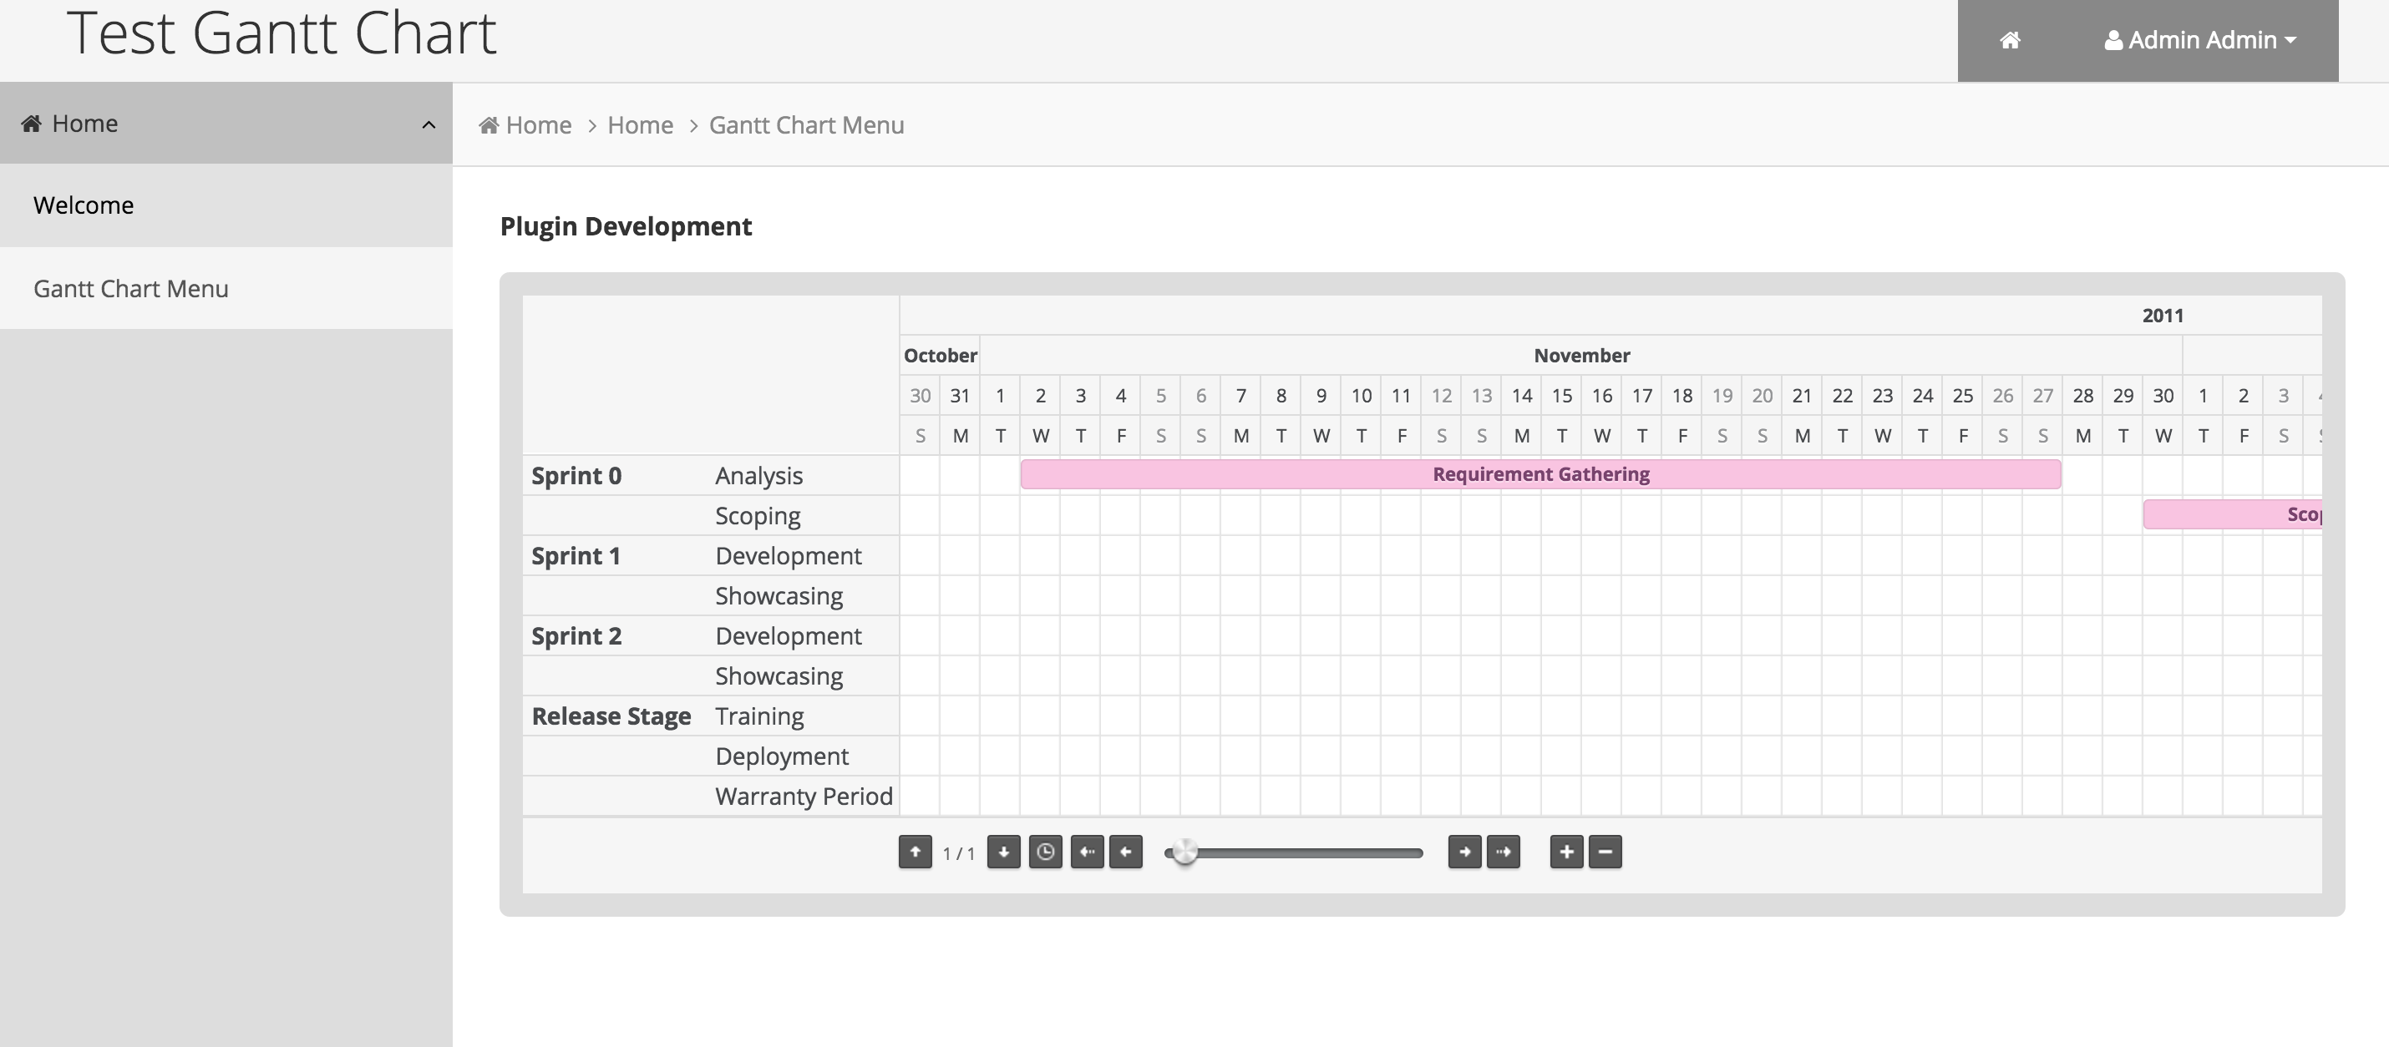
Task: Click the Gantt Chart Menu breadcrumb
Action: coord(806,125)
